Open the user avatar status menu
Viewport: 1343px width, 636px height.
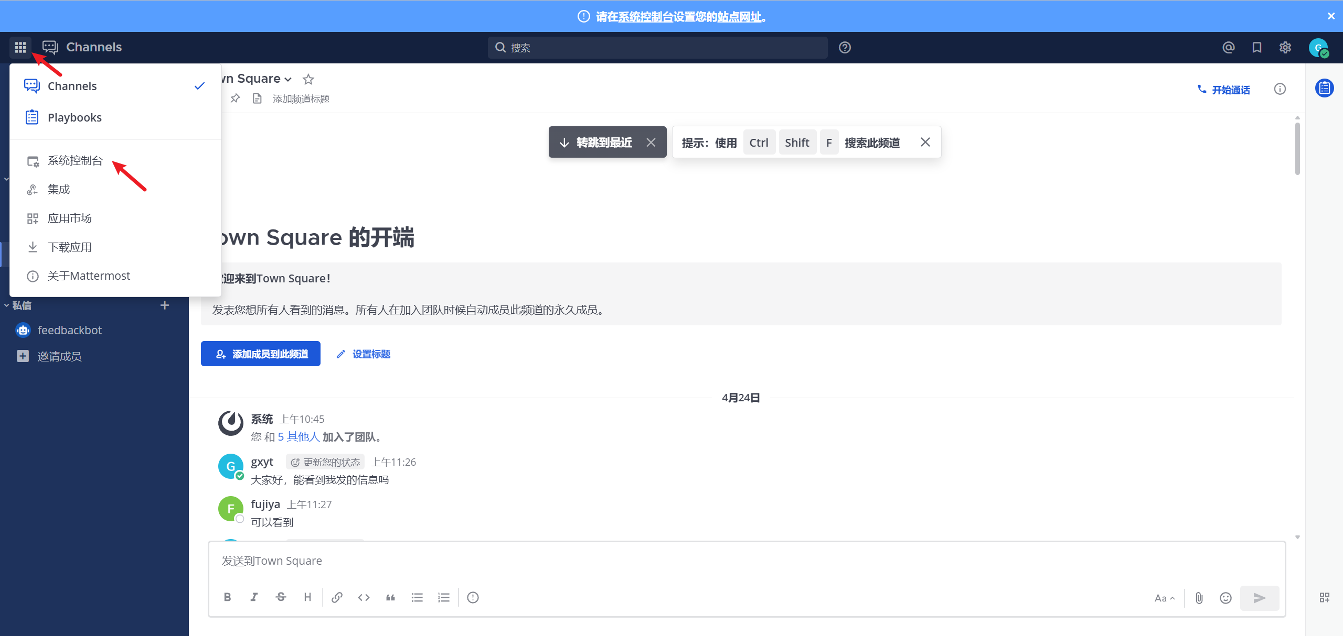pos(1318,48)
